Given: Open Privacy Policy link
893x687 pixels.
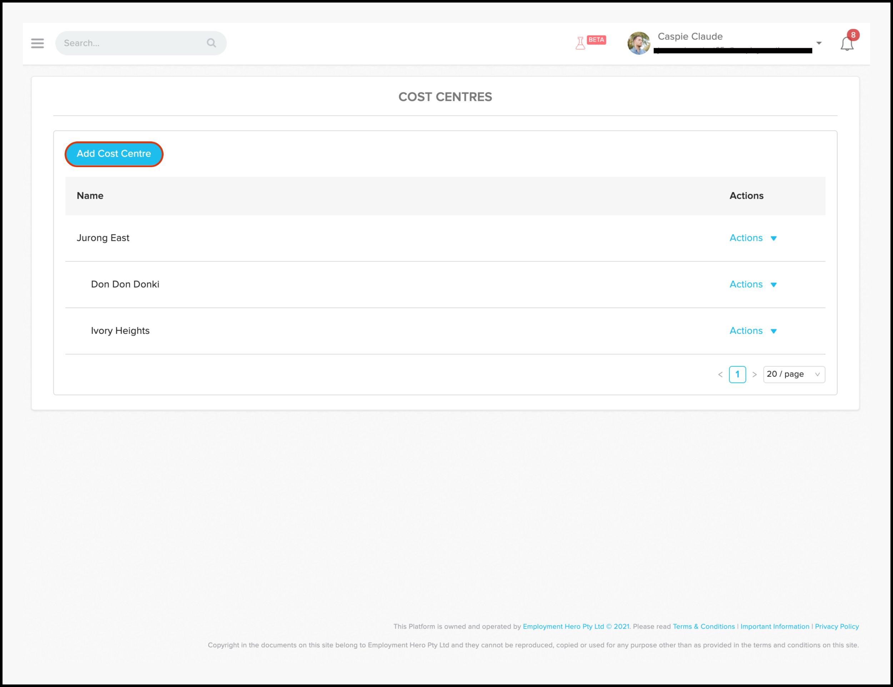Looking at the screenshot, I should [837, 627].
